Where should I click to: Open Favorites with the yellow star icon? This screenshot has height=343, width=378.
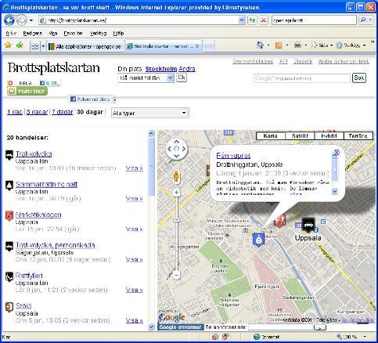(8, 45)
